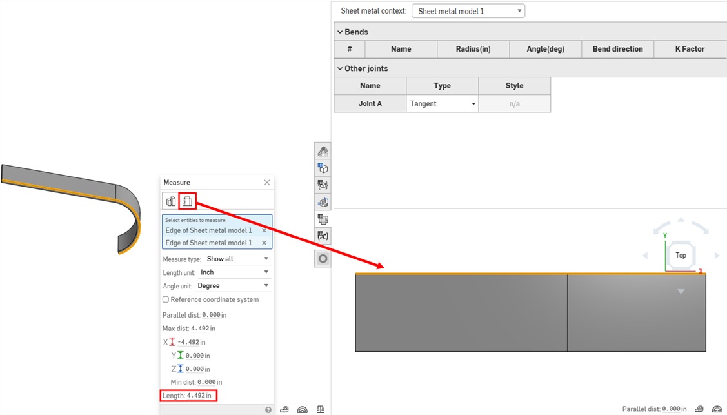This screenshot has height=415, width=727.
Task: Collapse the Other joints section
Action: click(x=340, y=68)
